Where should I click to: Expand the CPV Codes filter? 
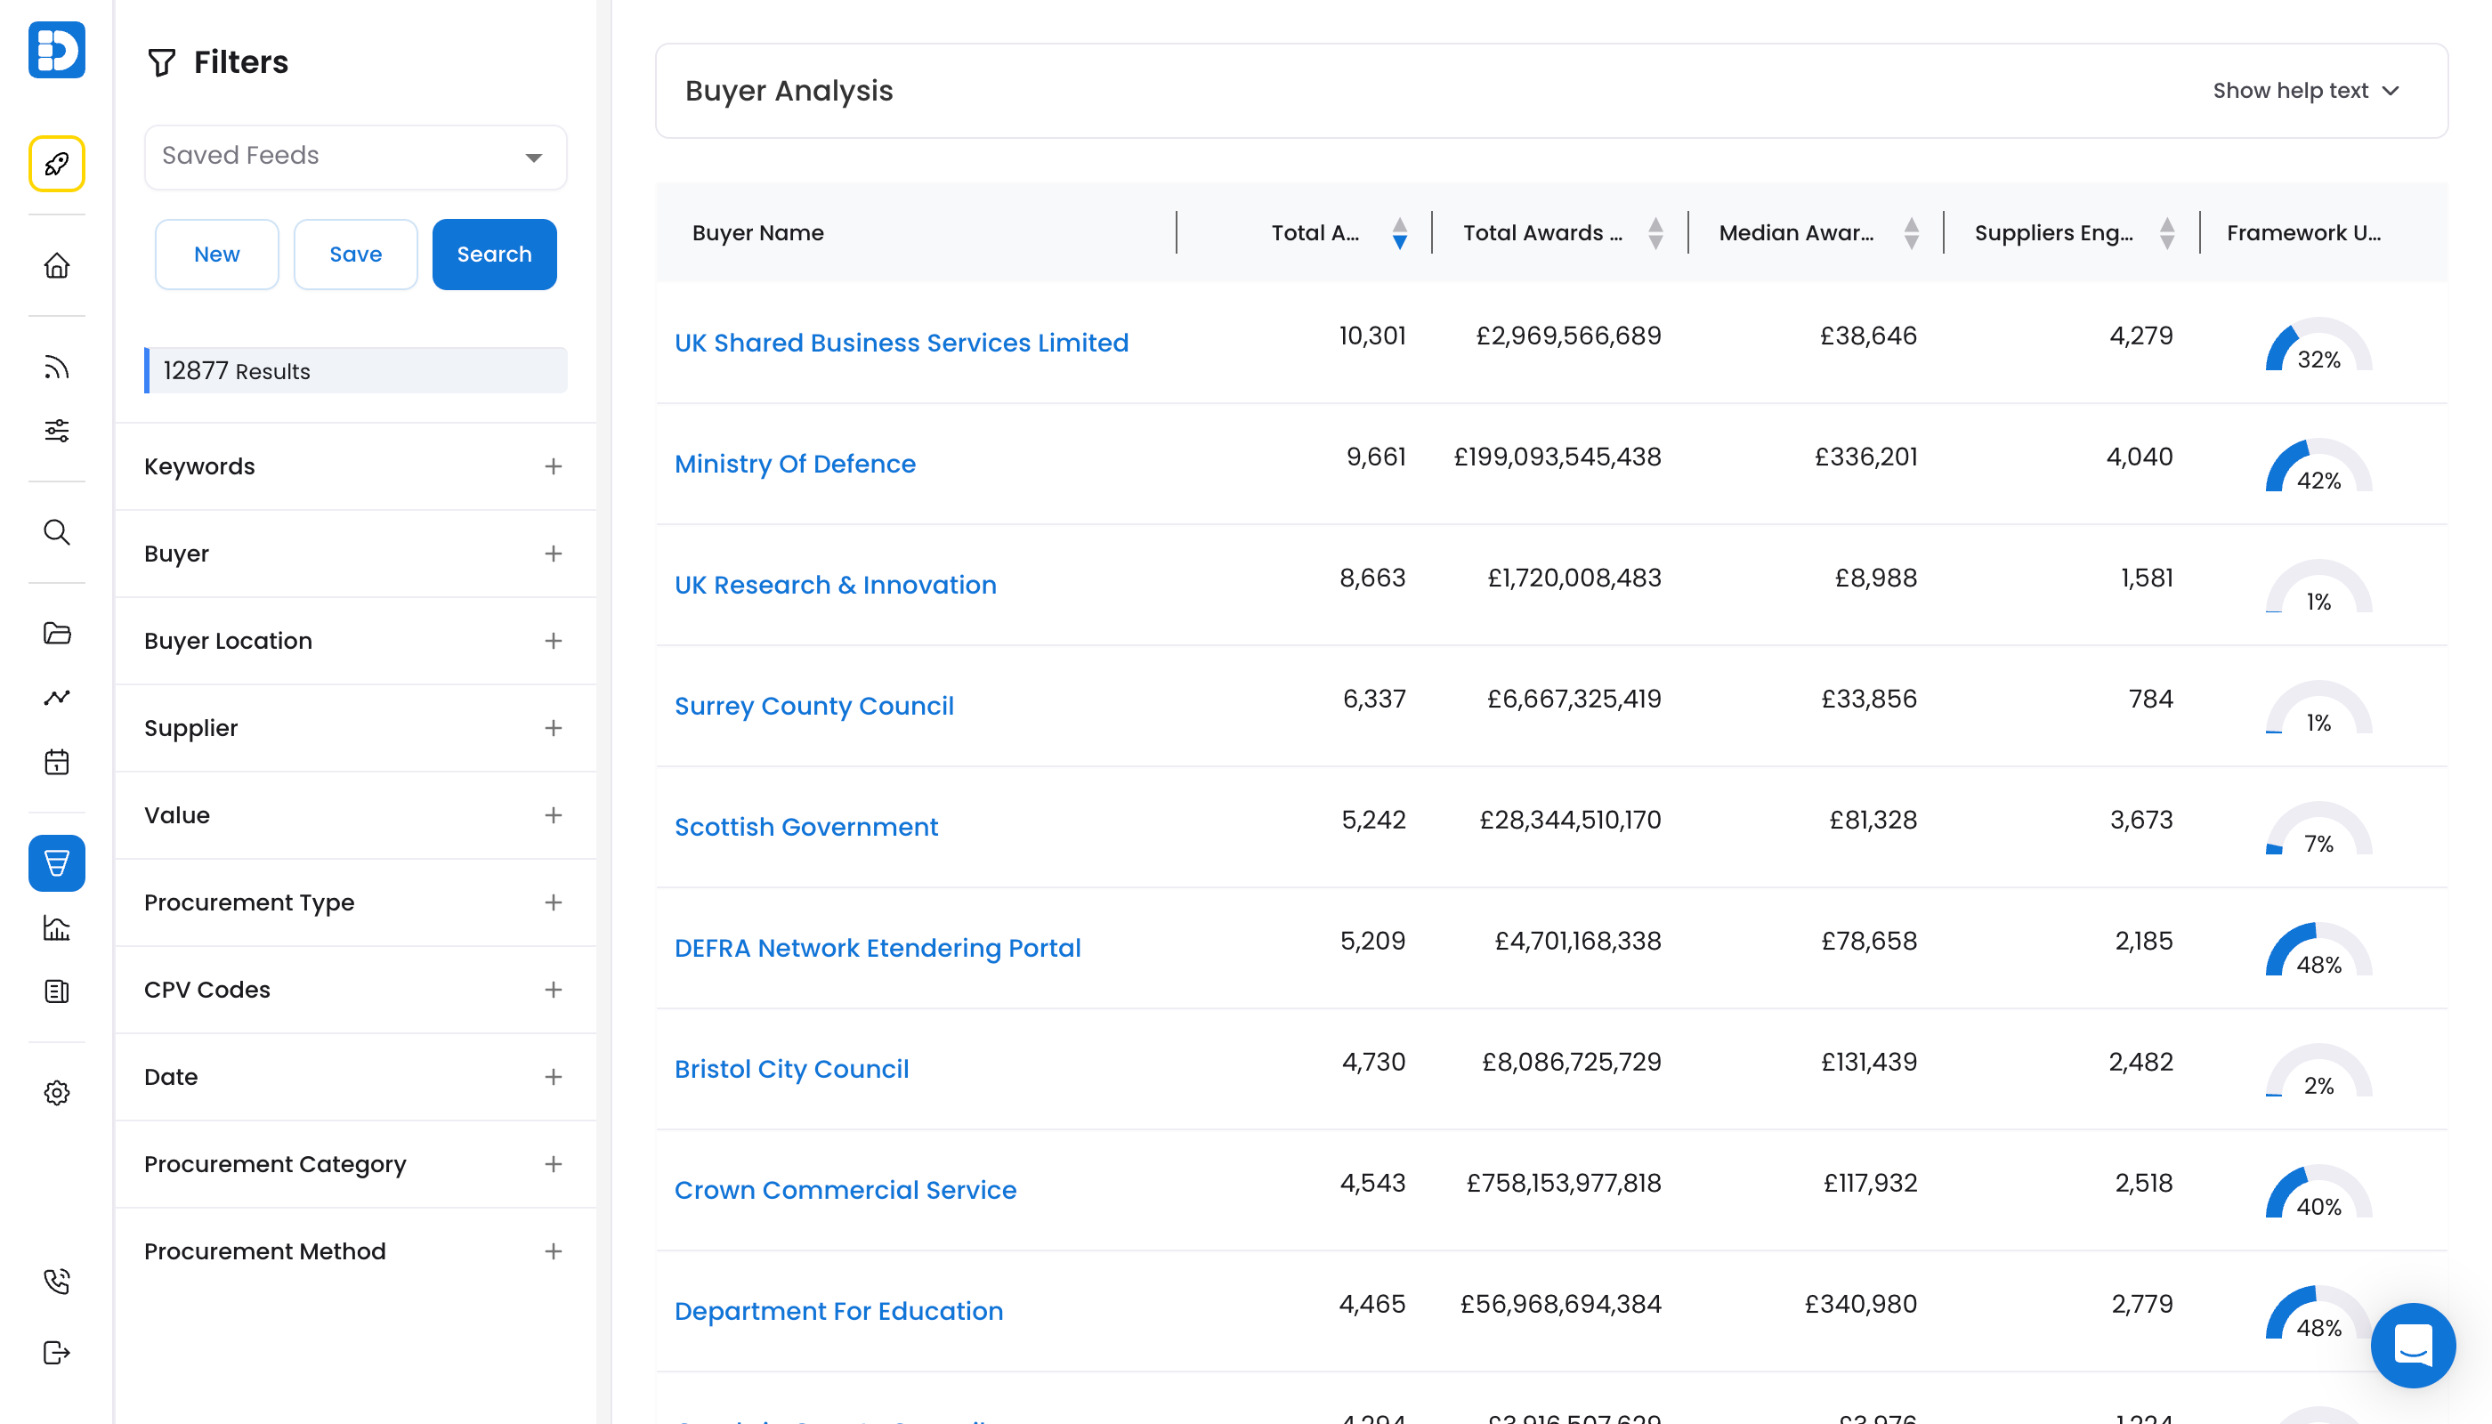[x=553, y=990]
